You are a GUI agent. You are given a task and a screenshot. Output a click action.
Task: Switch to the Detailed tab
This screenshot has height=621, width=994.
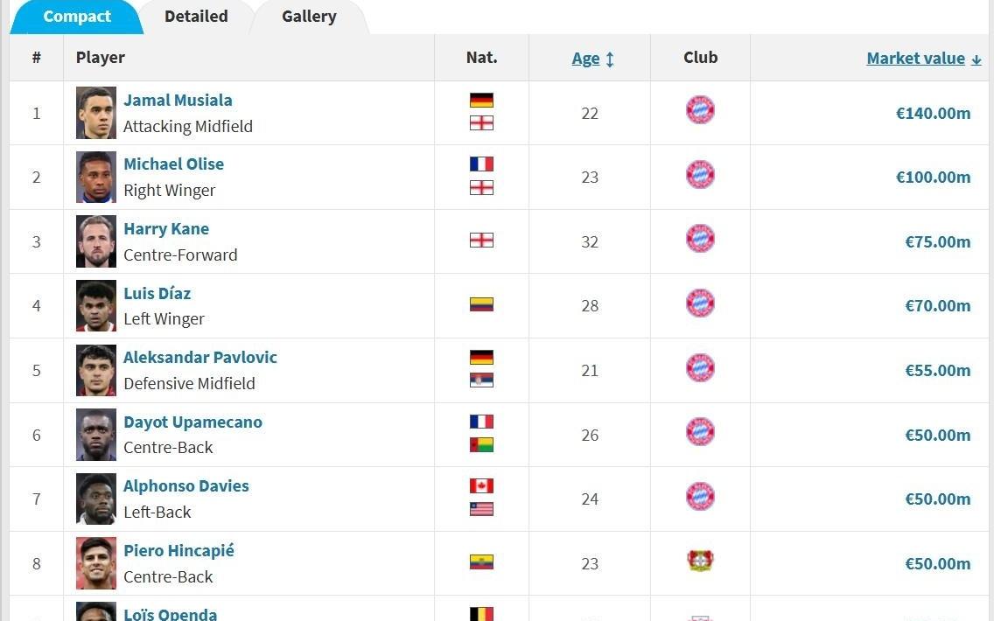[196, 17]
